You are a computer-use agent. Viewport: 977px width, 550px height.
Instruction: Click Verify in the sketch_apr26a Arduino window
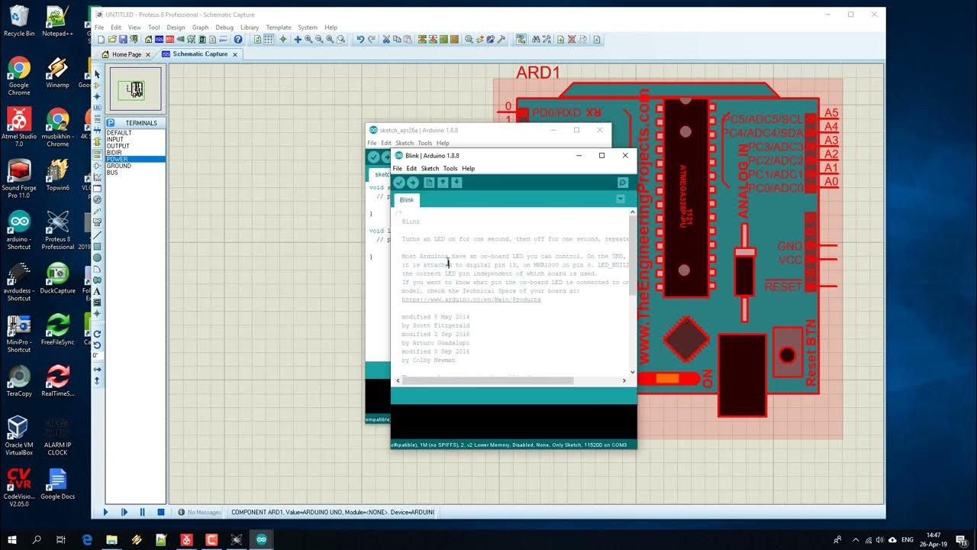(x=373, y=157)
